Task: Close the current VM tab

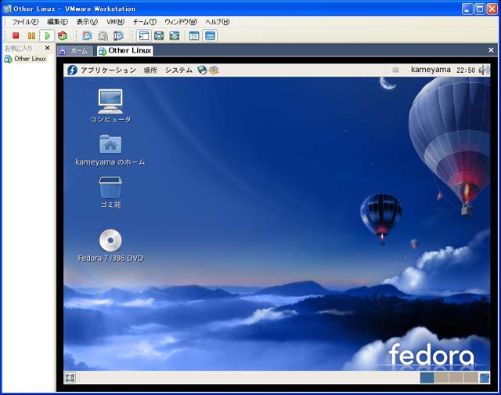Action: 491,50
